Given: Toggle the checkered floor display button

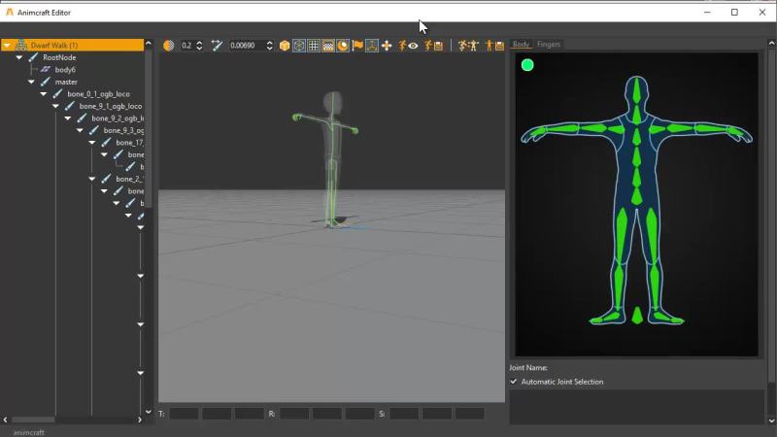Looking at the screenshot, I should (x=328, y=46).
